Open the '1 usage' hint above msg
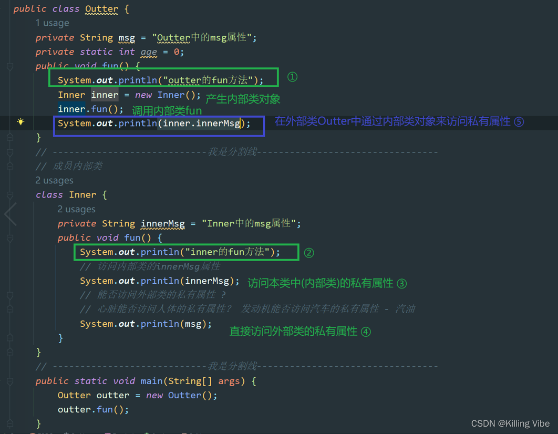The height and width of the screenshot is (434, 558). coord(53,23)
